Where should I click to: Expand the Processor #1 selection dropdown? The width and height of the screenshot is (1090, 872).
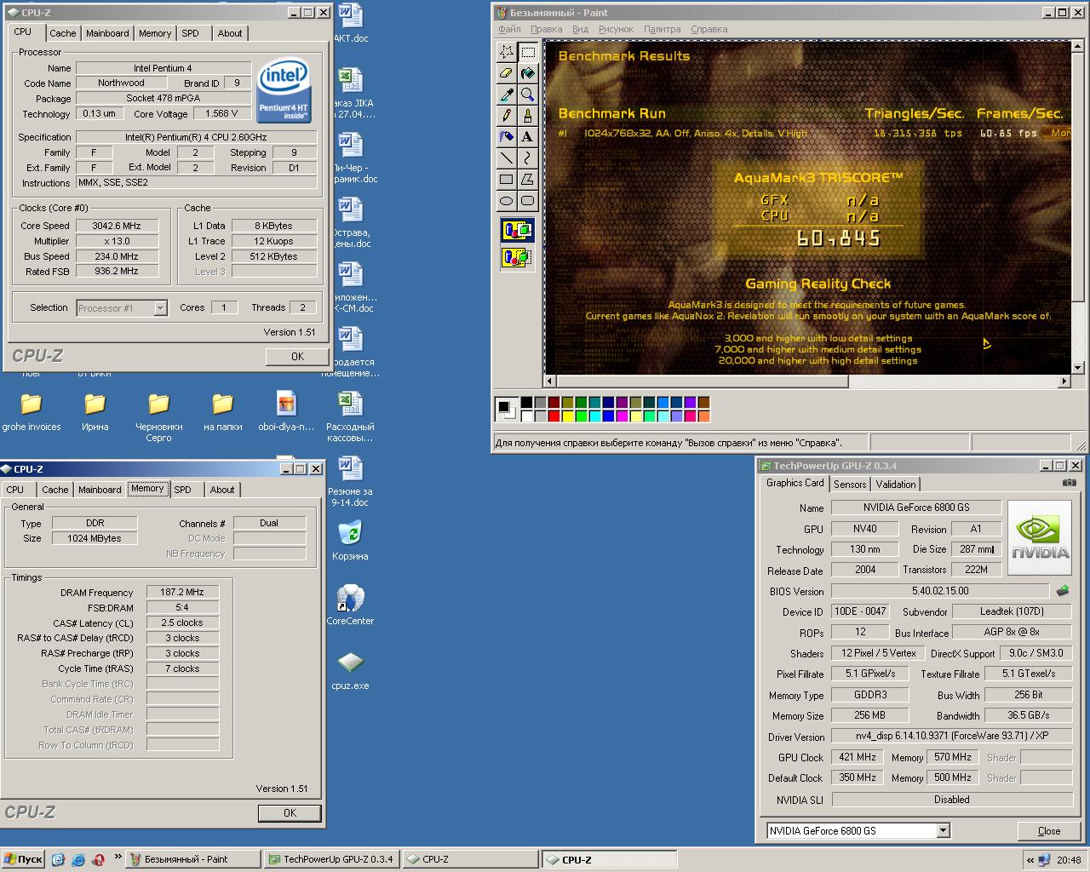160,308
